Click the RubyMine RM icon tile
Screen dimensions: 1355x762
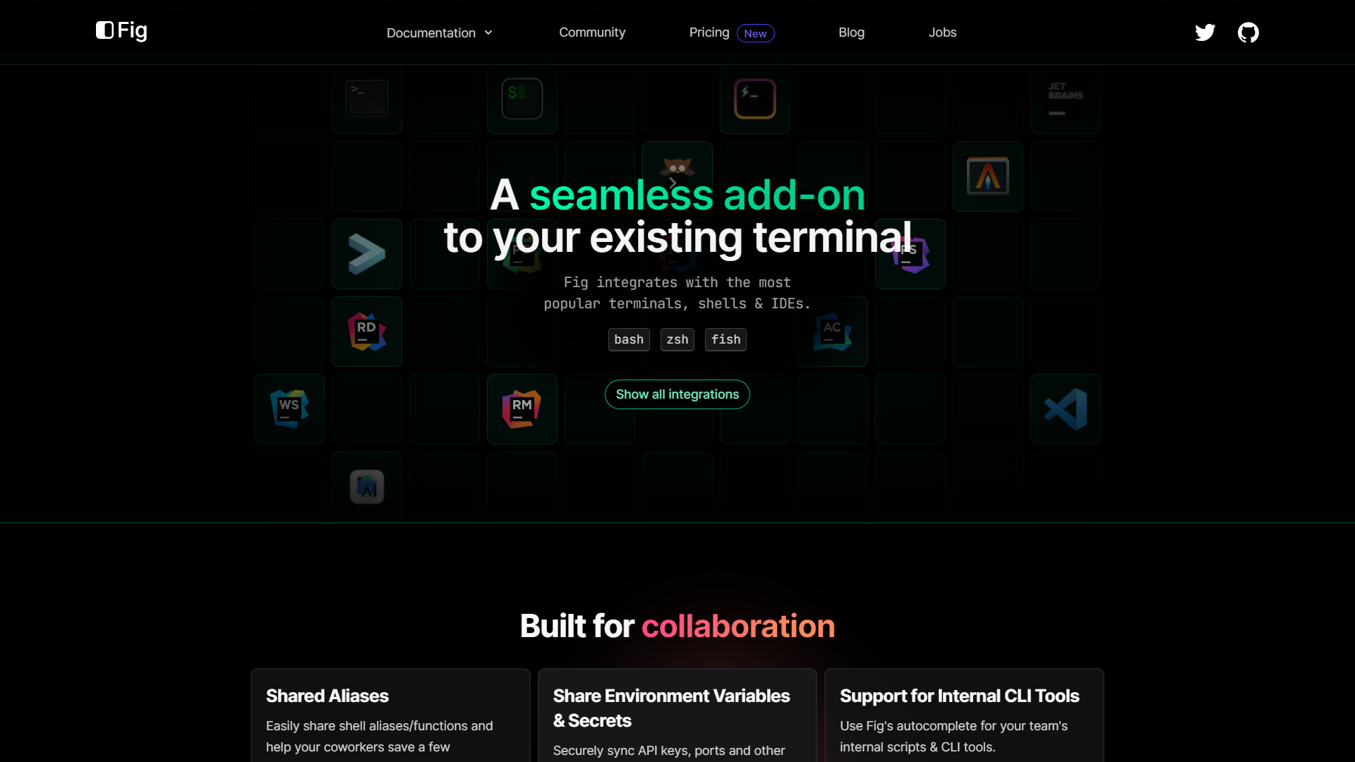click(522, 409)
